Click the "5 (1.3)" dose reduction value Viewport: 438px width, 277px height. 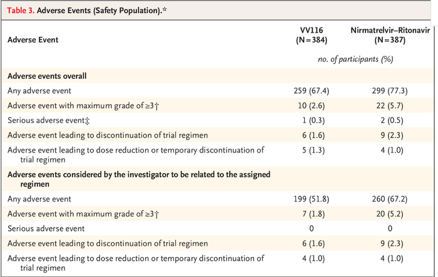point(311,150)
